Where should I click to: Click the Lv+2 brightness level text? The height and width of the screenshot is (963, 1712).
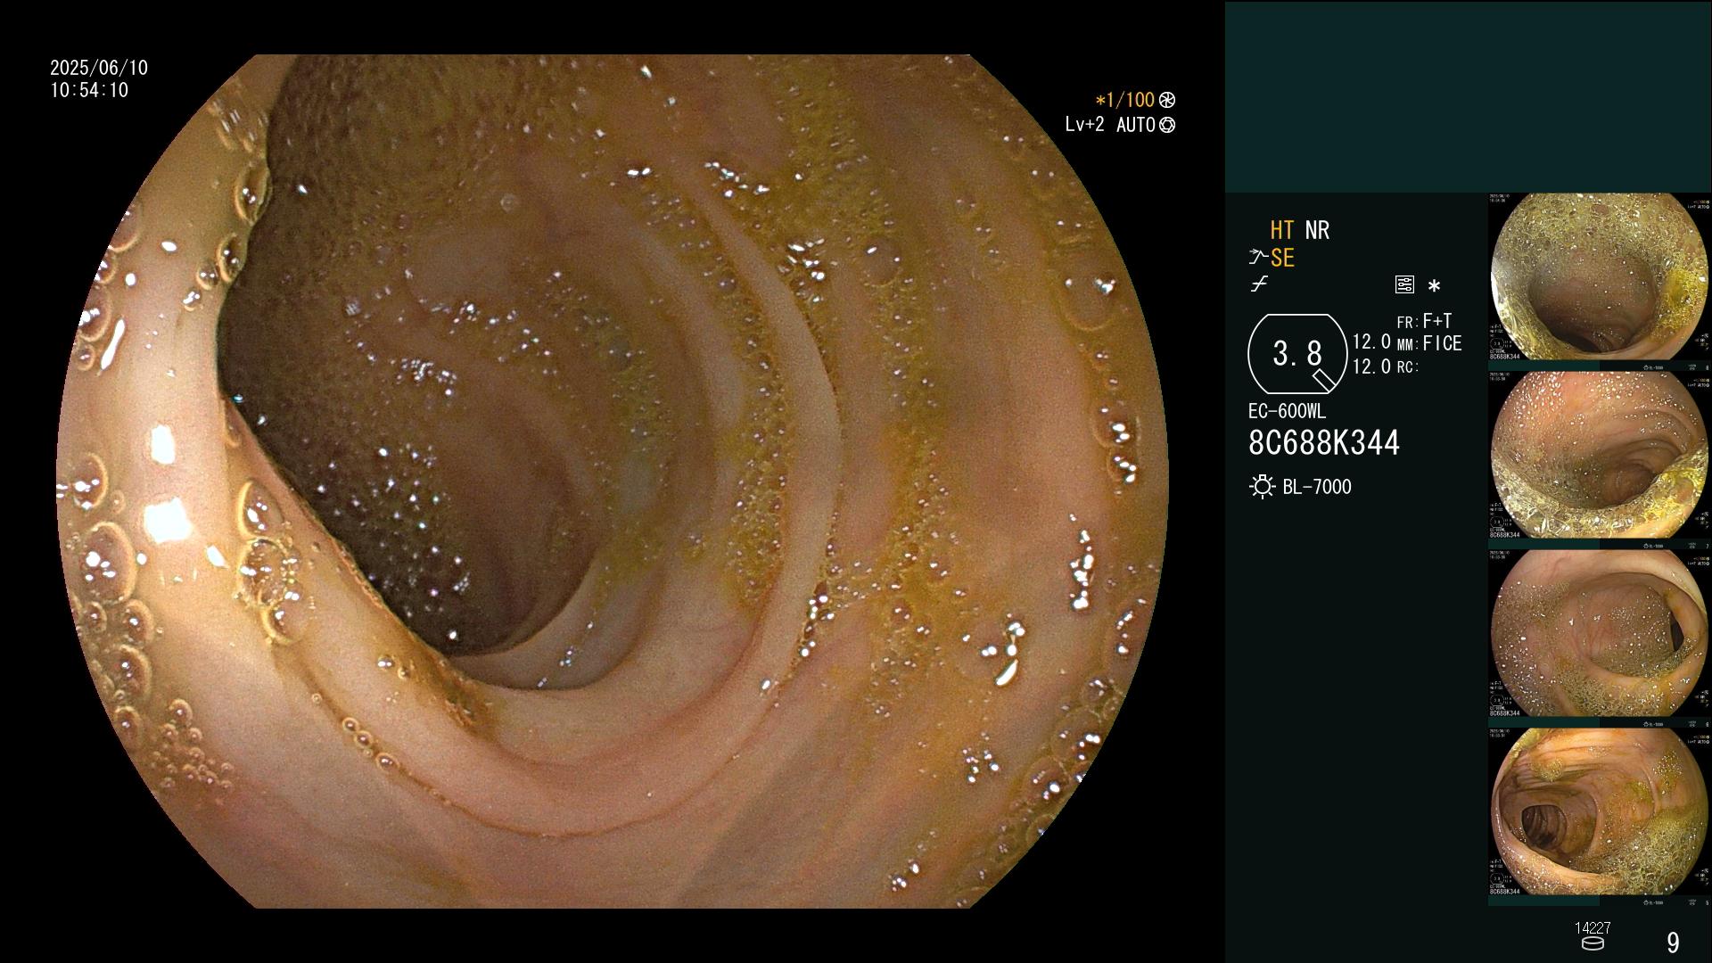point(1084,125)
